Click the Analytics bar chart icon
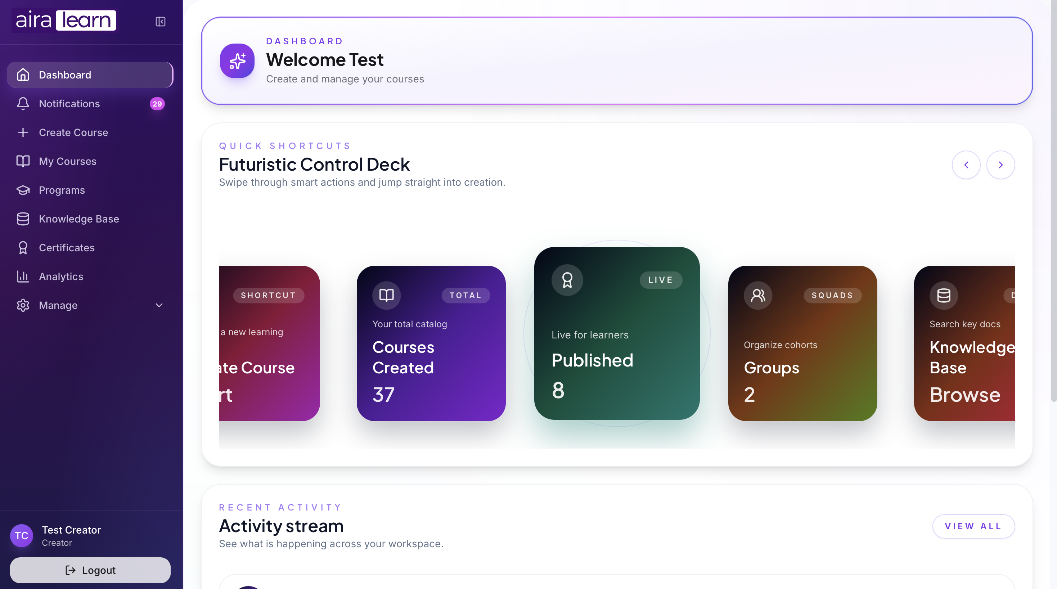 [23, 276]
